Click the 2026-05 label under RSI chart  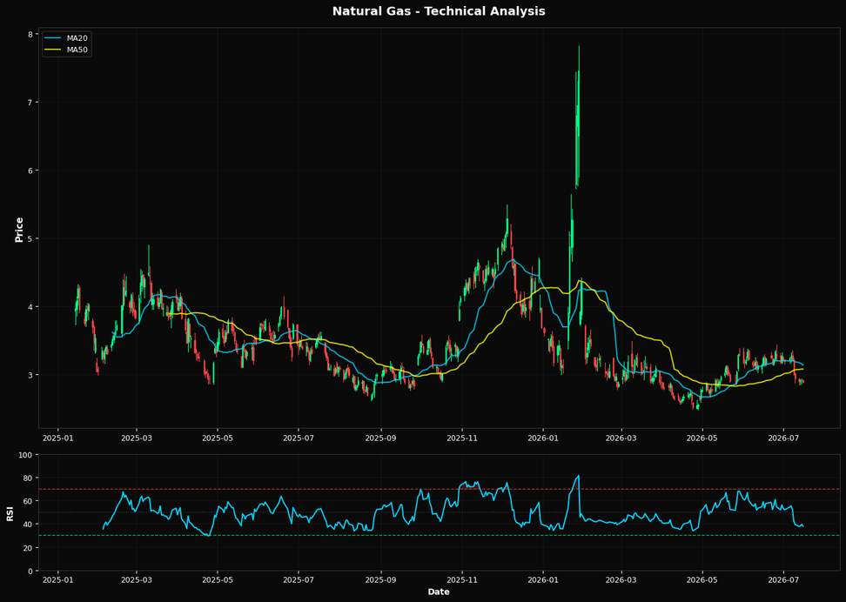point(702,579)
